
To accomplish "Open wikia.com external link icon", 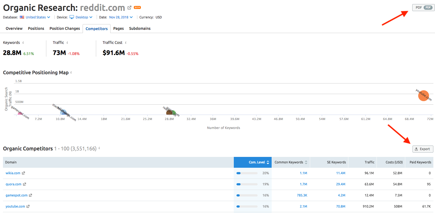I will coord(24,173).
